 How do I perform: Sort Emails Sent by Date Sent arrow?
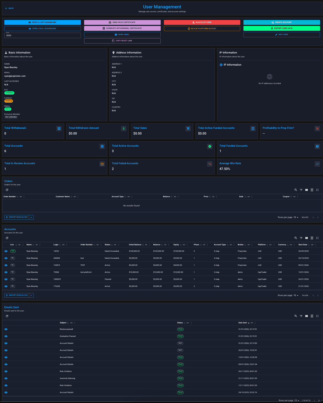point(249,323)
